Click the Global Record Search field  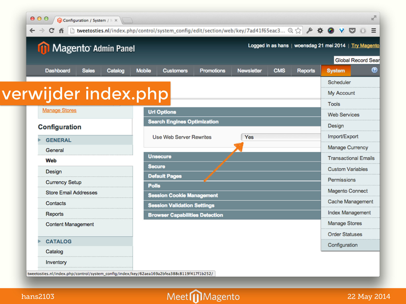[x=357, y=60]
